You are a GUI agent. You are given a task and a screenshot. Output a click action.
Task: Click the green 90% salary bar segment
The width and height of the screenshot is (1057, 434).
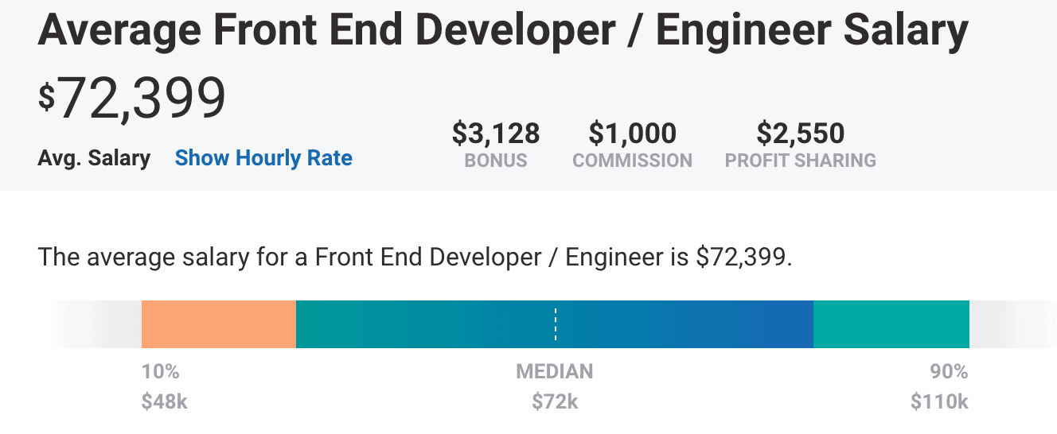891,324
